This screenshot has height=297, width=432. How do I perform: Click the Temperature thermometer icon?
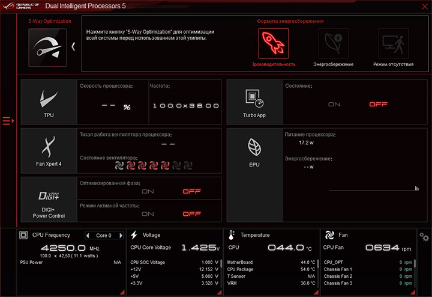coord(231,235)
